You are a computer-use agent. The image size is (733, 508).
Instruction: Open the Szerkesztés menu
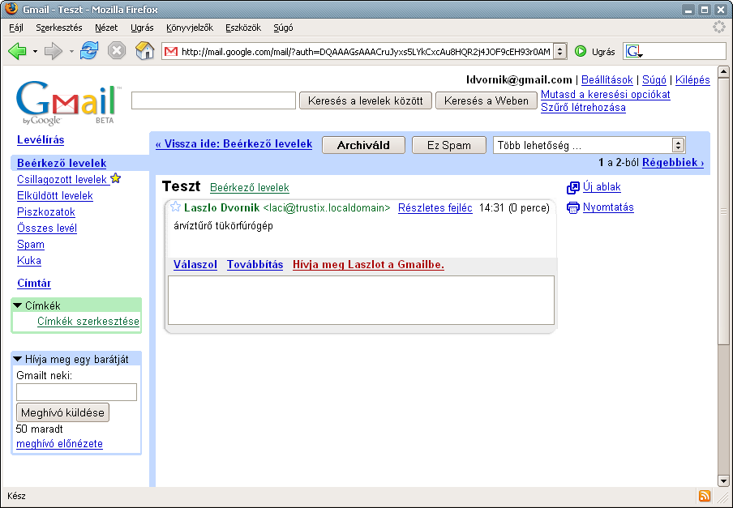click(59, 28)
